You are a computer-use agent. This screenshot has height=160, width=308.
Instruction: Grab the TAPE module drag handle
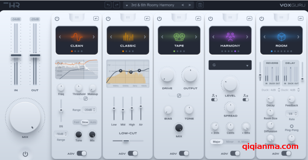[x=179, y=17]
